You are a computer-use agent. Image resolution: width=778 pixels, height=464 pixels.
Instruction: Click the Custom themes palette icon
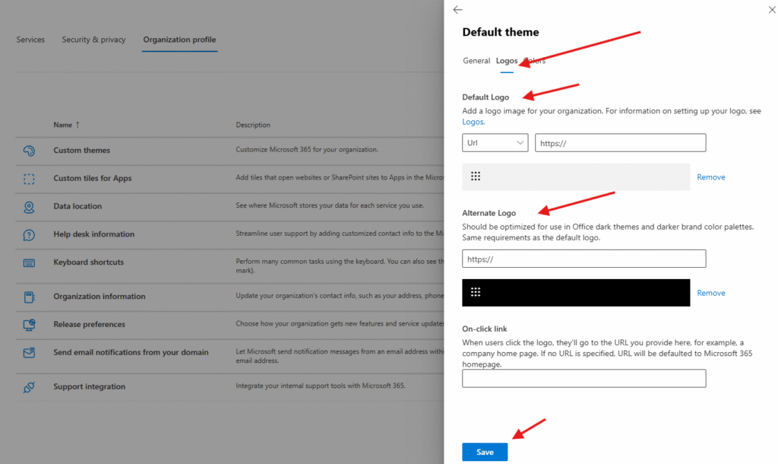coord(29,151)
